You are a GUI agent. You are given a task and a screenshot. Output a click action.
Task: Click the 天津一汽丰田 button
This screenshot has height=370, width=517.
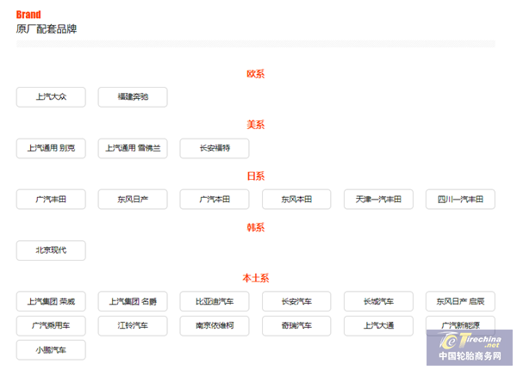point(378,199)
